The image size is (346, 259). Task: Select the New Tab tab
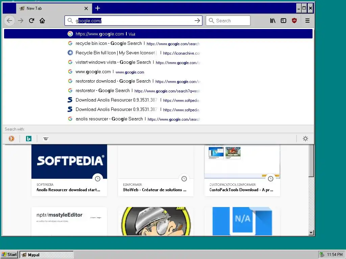tap(54, 8)
